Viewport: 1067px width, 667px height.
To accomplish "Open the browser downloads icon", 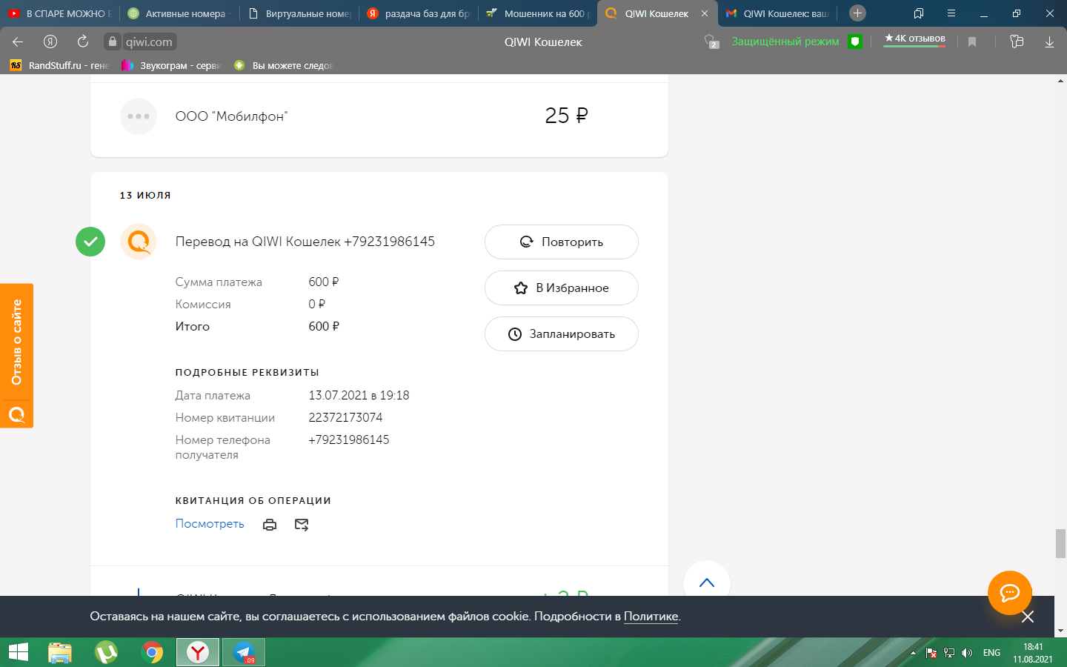I will pos(1049,42).
